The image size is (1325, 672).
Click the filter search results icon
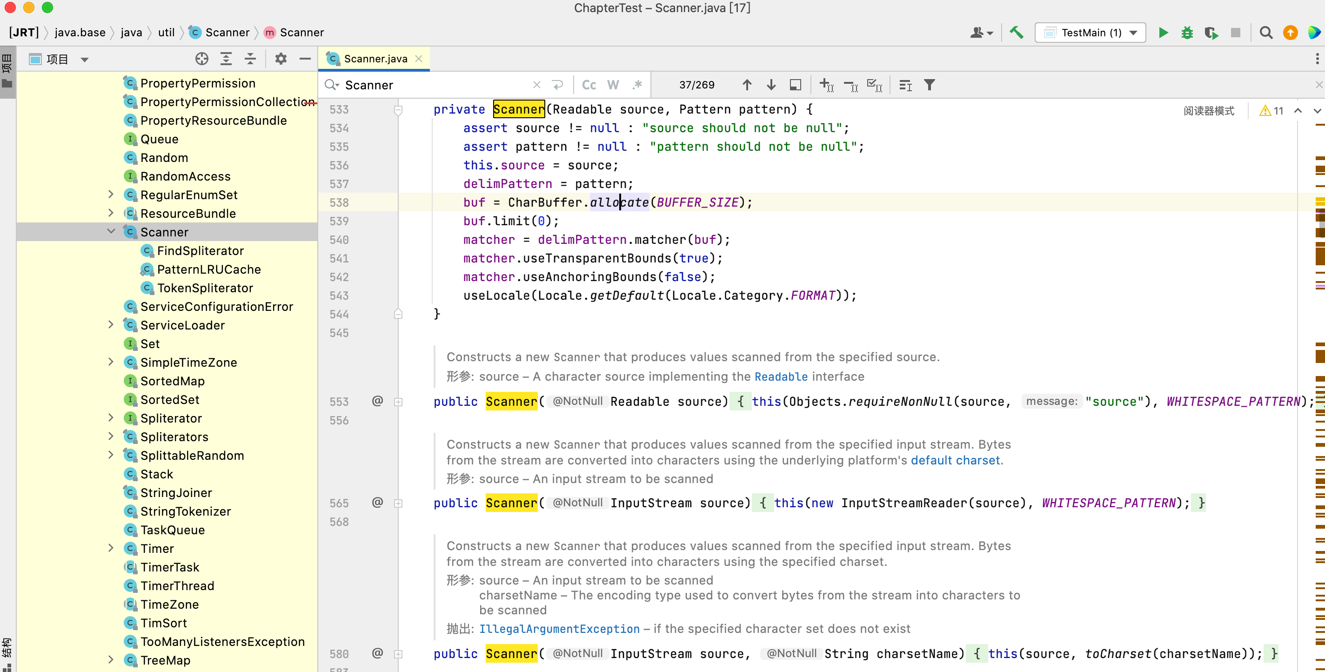point(929,85)
